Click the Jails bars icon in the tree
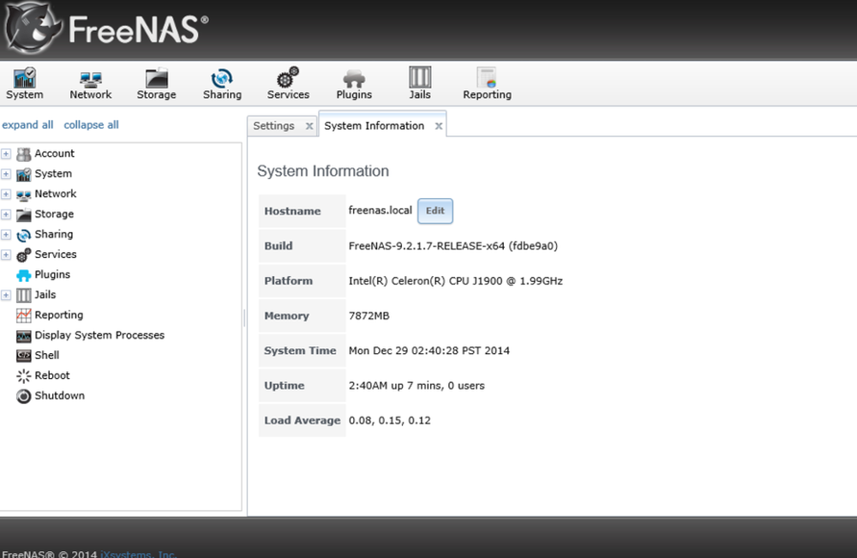857x558 pixels. [23, 295]
